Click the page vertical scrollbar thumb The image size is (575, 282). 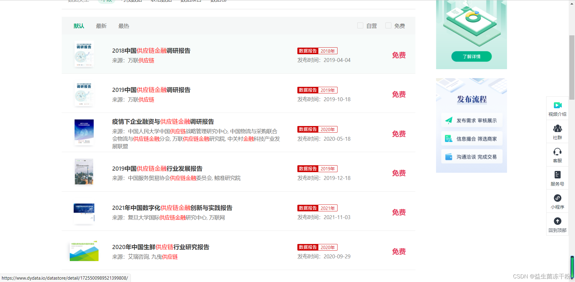[572, 67]
